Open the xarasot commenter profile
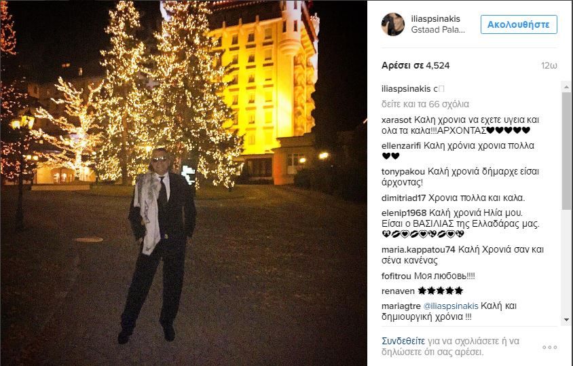Screen dimensions: 573x366 396,120
